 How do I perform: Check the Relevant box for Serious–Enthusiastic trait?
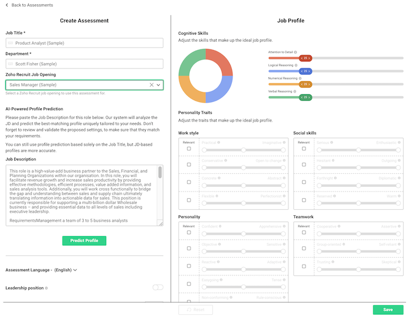(304, 149)
